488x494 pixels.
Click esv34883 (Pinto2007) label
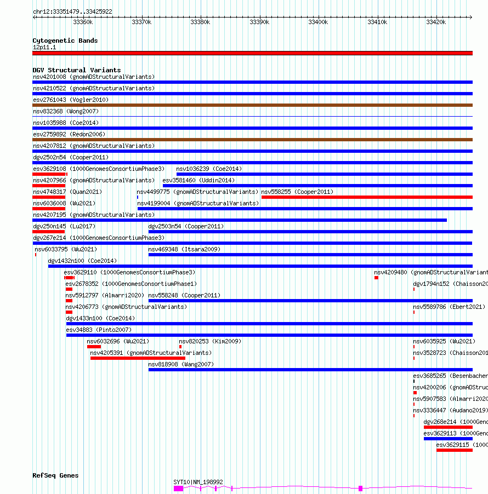pyautogui.click(x=99, y=330)
